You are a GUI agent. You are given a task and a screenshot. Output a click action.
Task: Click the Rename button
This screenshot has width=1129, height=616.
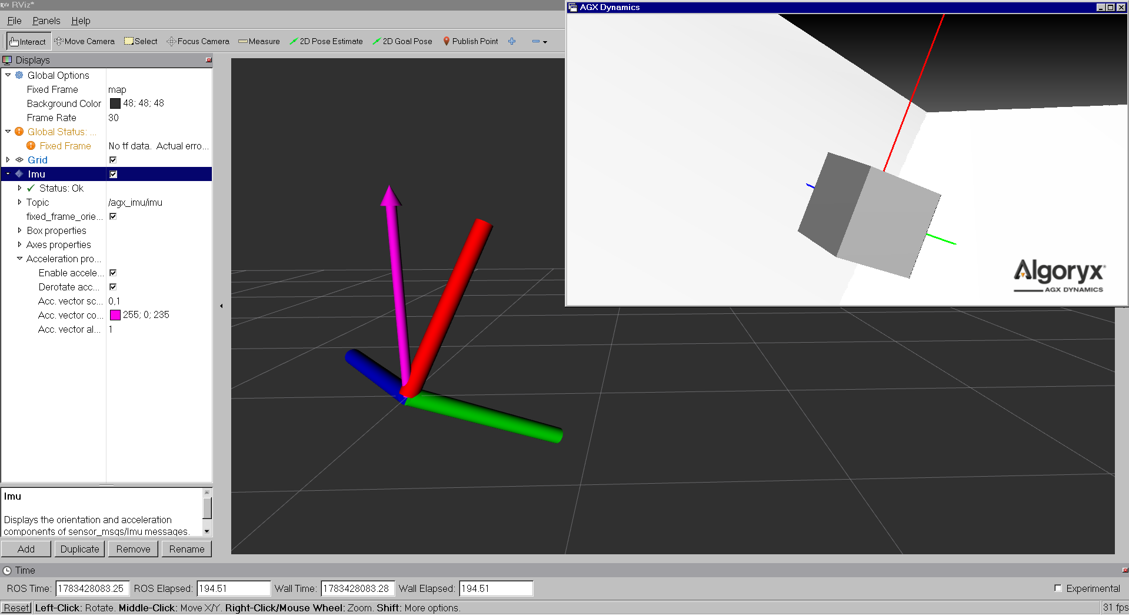point(186,549)
